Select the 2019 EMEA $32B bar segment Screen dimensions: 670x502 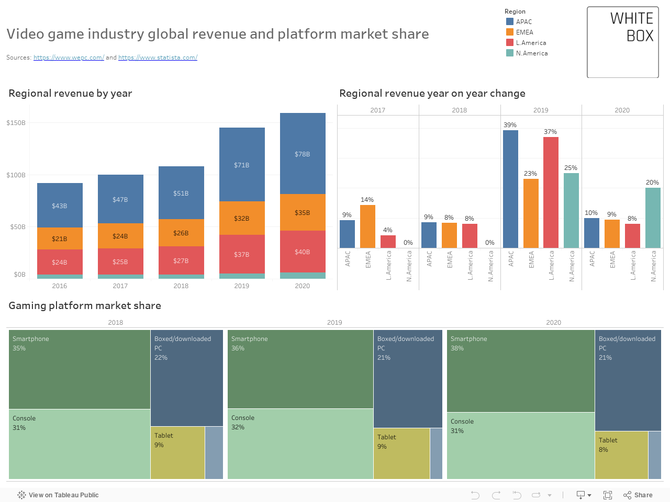point(242,218)
